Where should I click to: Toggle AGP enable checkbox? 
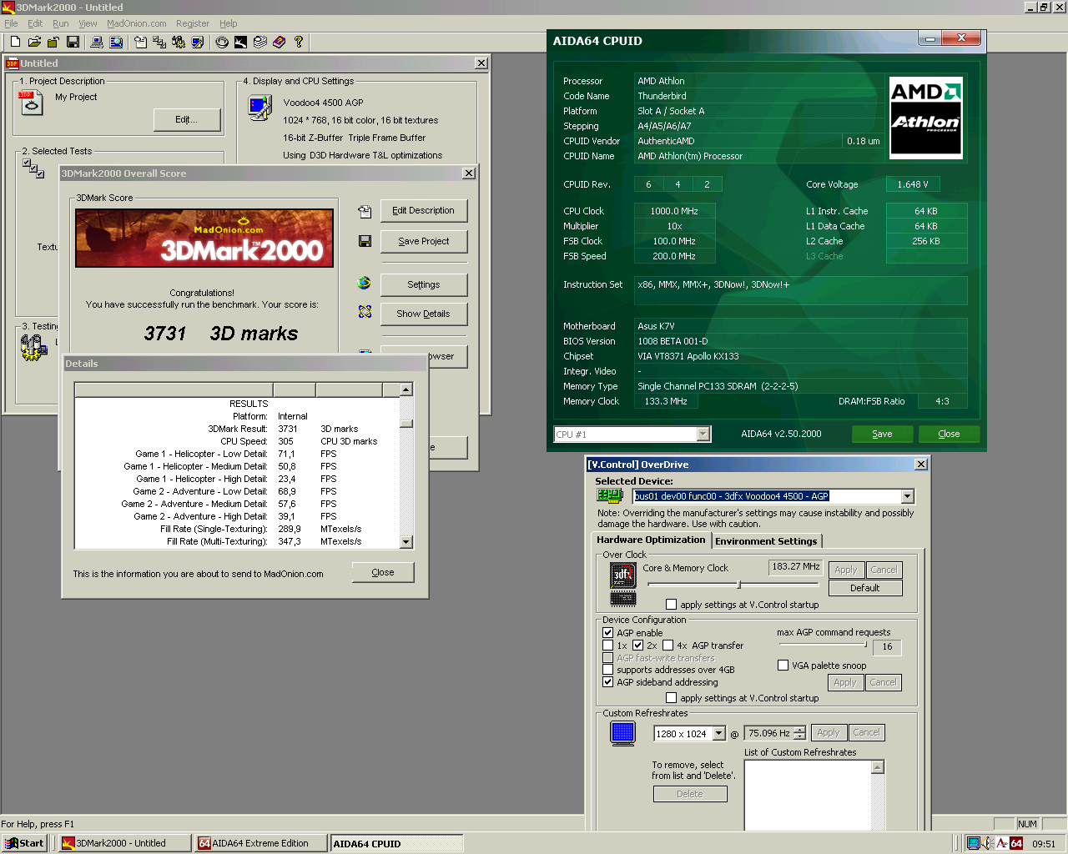[x=608, y=633]
